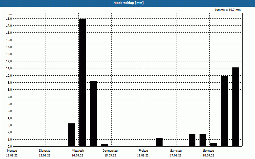Click the 11 mm bar on Sonntag
Viewport: 255px width, 159px height.
coord(236,107)
